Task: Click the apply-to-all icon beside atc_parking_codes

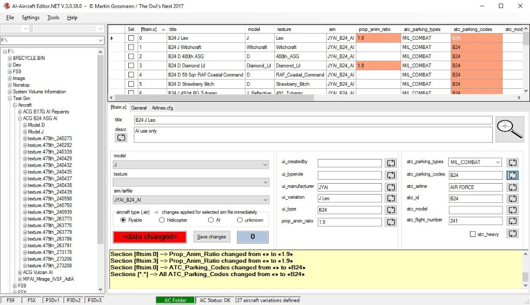Action: click(x=512, y=175)
